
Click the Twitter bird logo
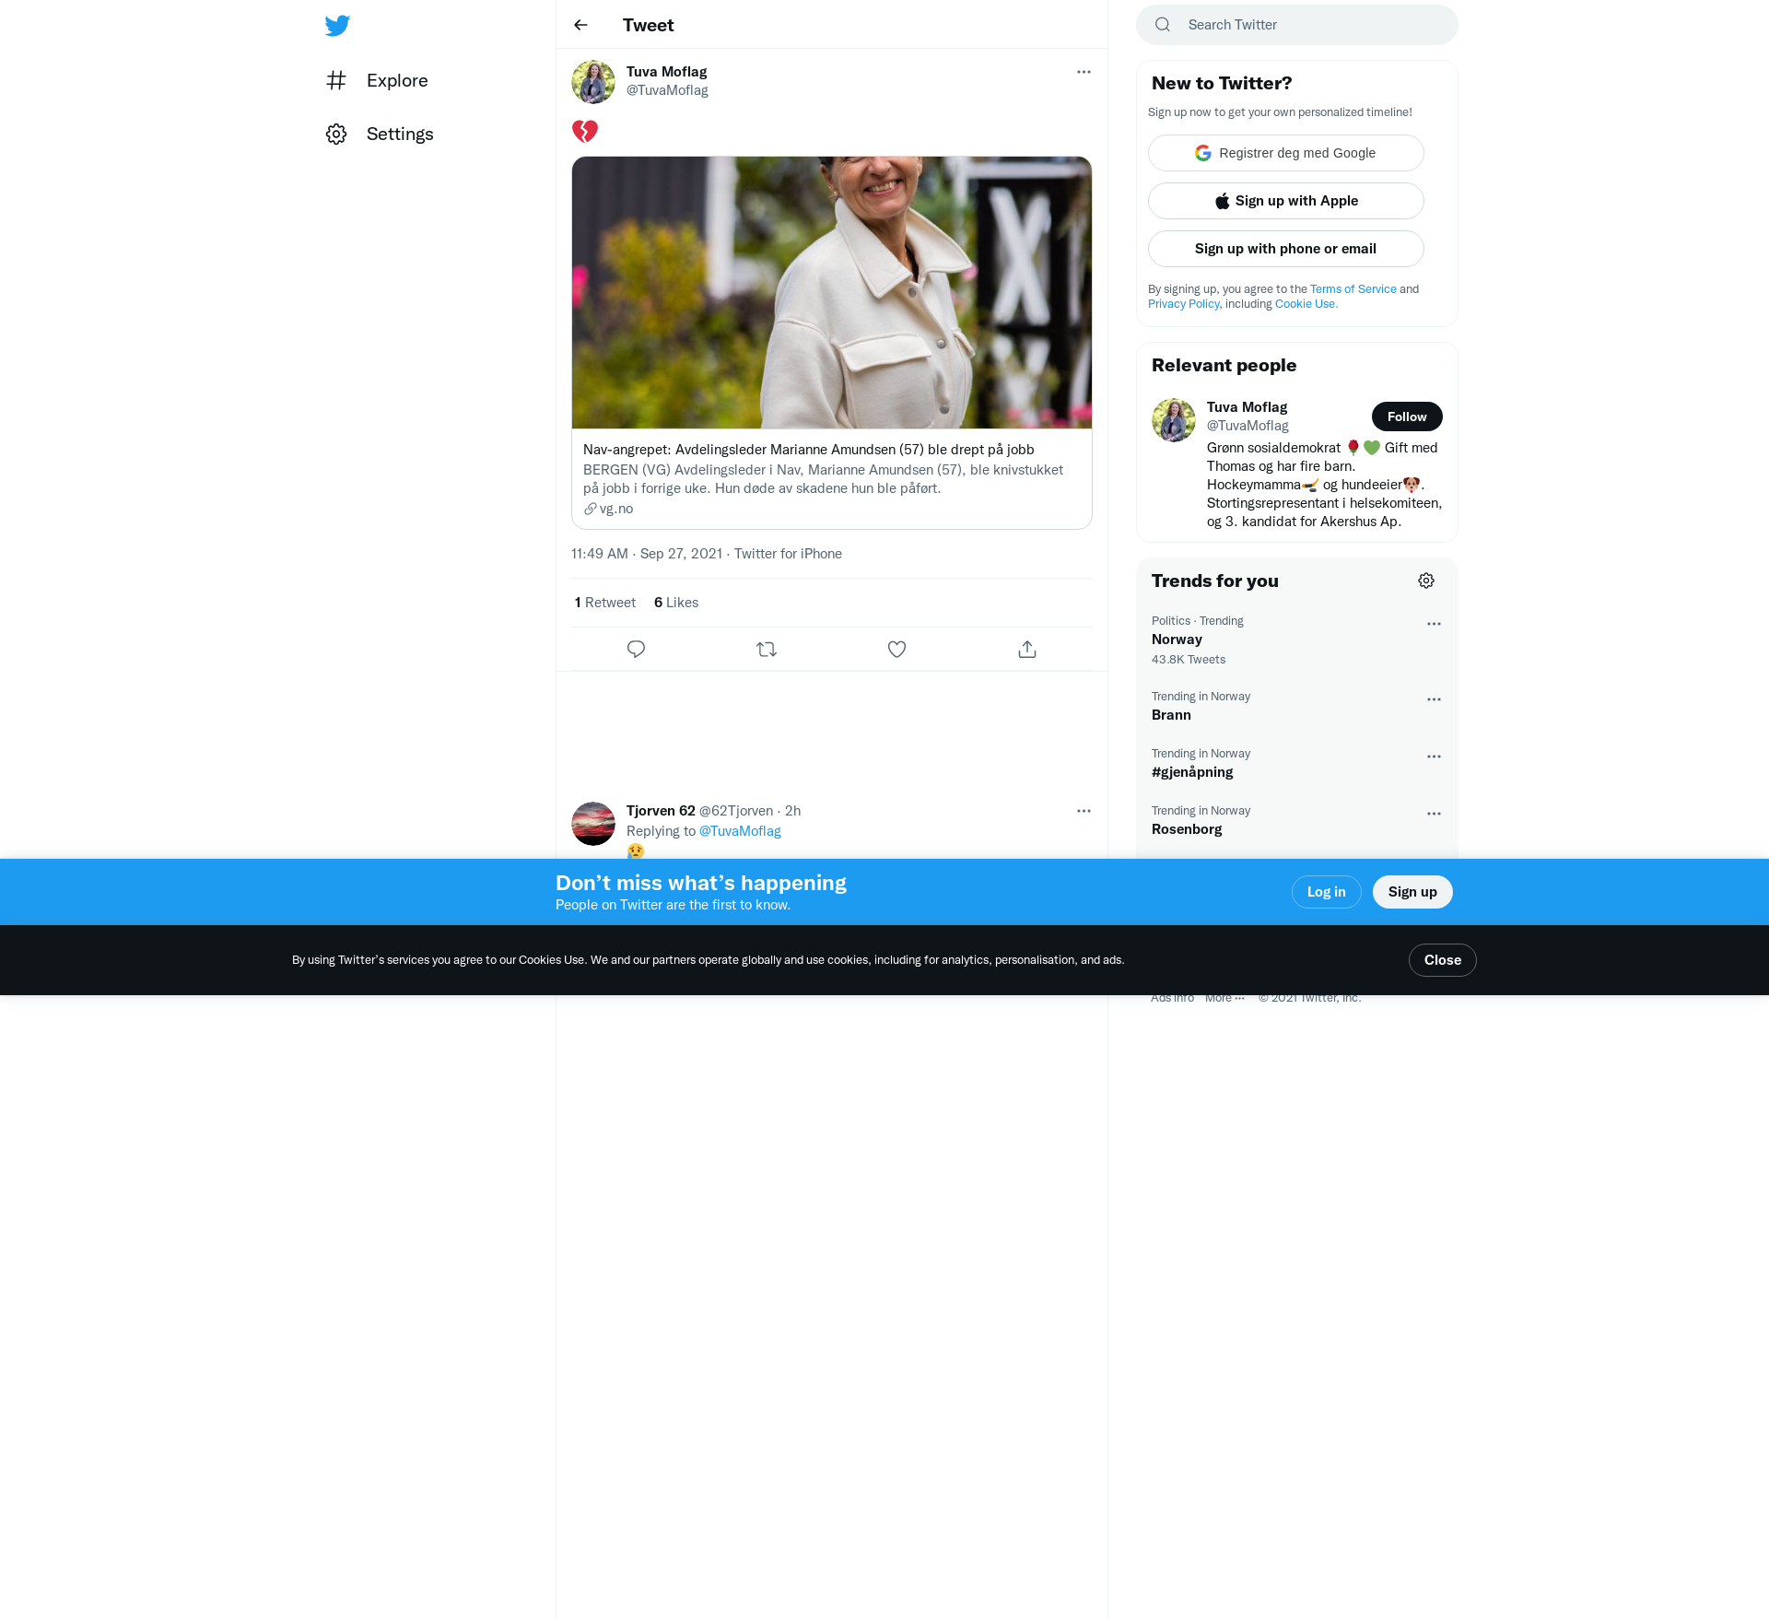[x=337, y=25]
